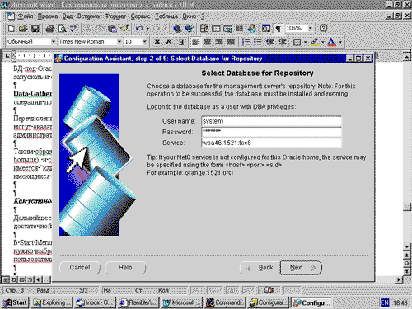Click the Service field wsa46:1521:tec6
The width and height of the screenshot is (412, 309).
[271, 143]
